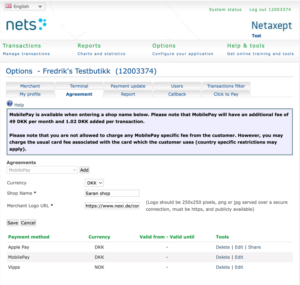Open the Payment update tab
The height and width of the screenshot is (285, 300).
click(128, 86)
